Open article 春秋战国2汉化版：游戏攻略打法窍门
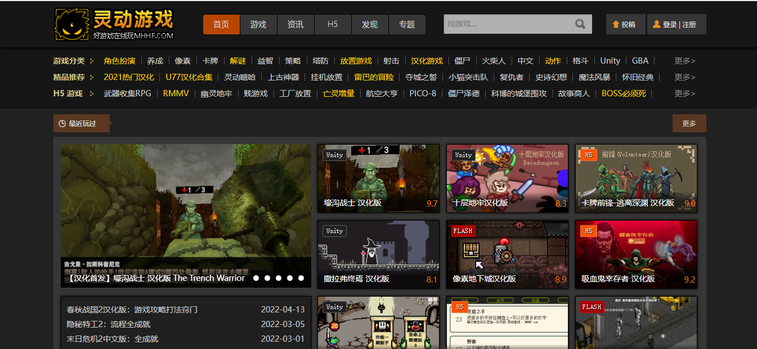Screen dimensions: 757x349 [x=132, y=310]
